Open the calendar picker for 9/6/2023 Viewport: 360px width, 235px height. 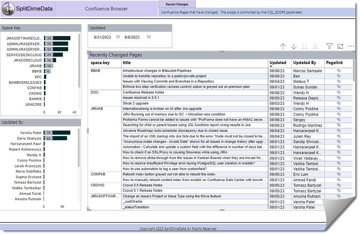(x=149, y=37)
